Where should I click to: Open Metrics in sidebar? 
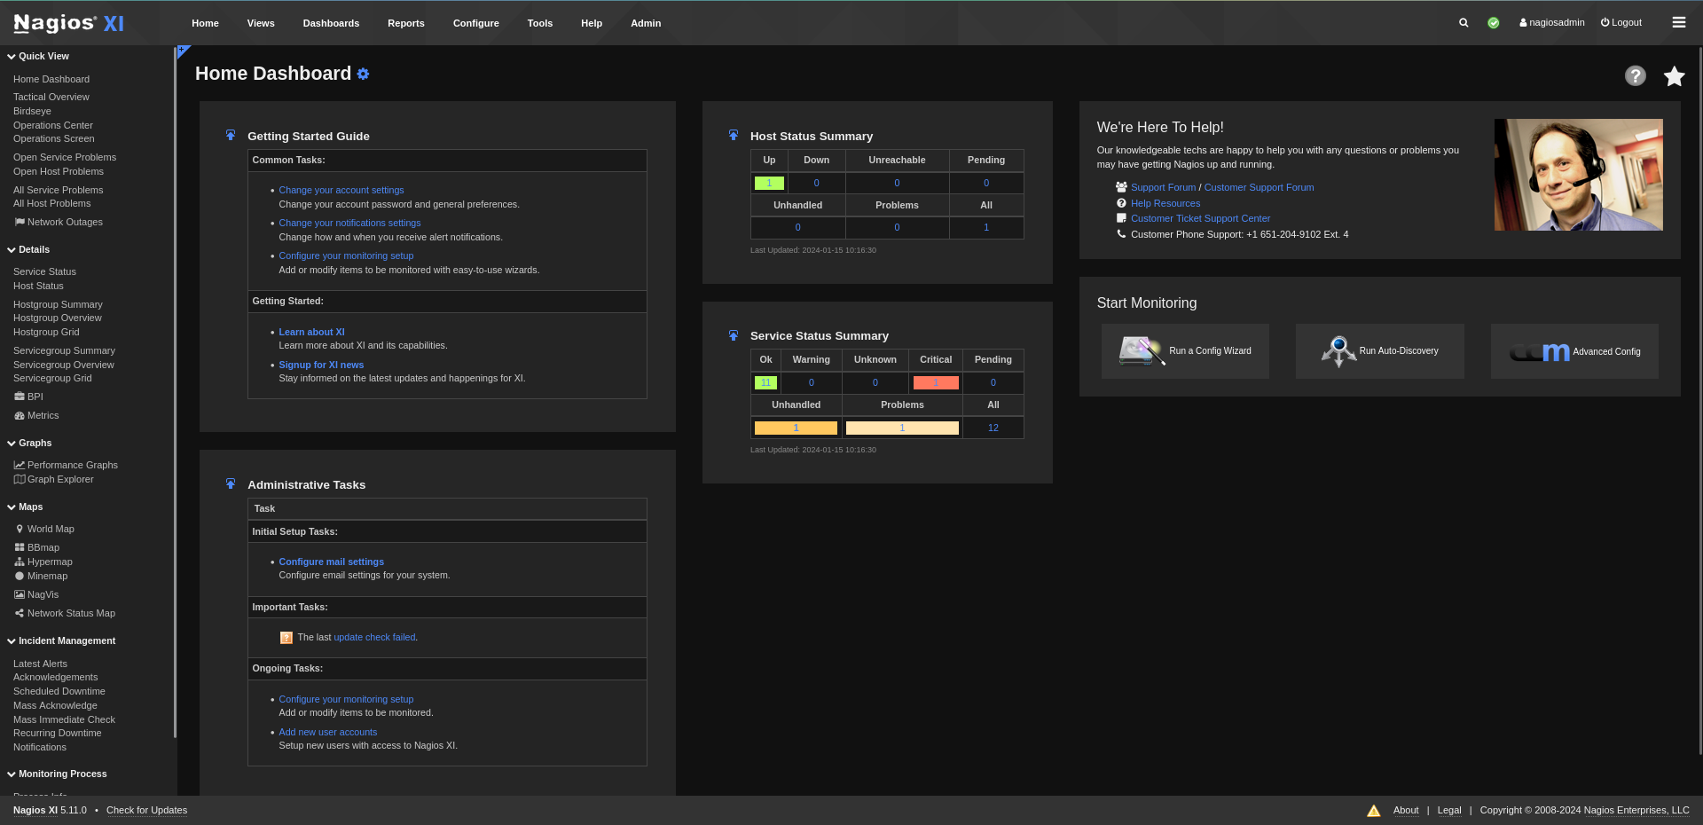(x=36, y=416)
